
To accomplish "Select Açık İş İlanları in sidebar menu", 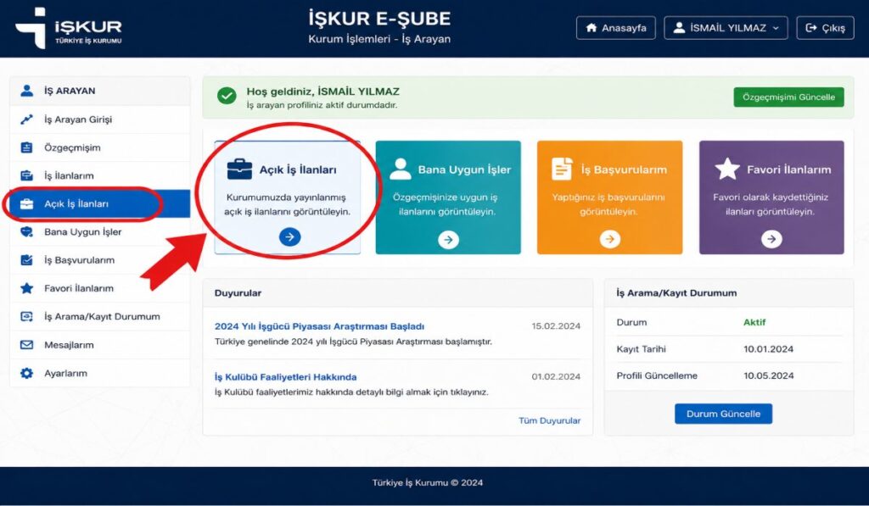I will (100, 203).
